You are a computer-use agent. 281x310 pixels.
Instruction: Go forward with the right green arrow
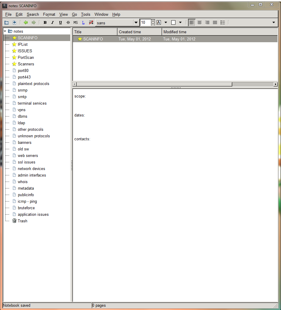click(34, 23)
